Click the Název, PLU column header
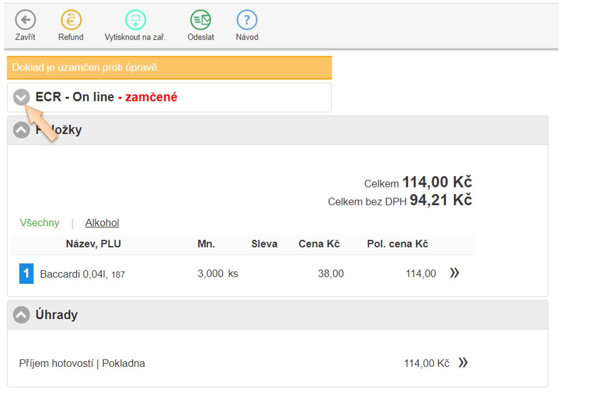Viewport: 592px width, 396px height. click(94, 244)
